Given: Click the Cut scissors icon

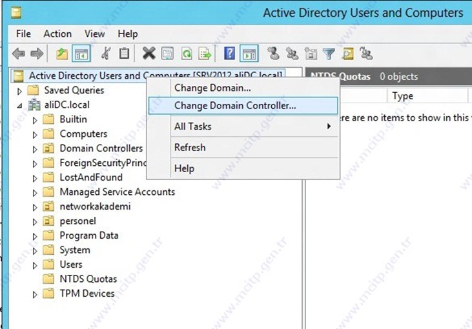Looking at the screenshot, I should tap(106, 54).
